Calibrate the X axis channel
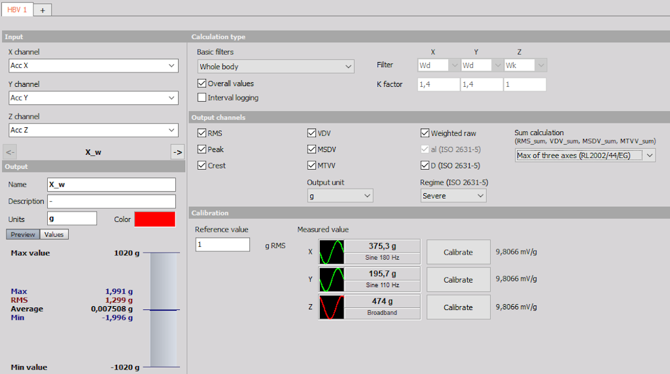Image resolution: width=670 pixels, height=374 pixels. (458, 252)
